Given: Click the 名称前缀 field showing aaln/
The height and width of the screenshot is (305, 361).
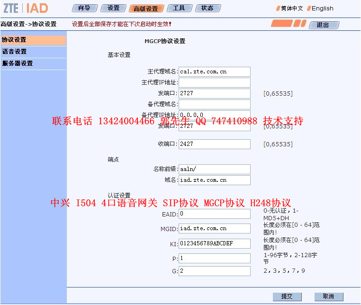Looking at the screenshot, I should [215, 169].
